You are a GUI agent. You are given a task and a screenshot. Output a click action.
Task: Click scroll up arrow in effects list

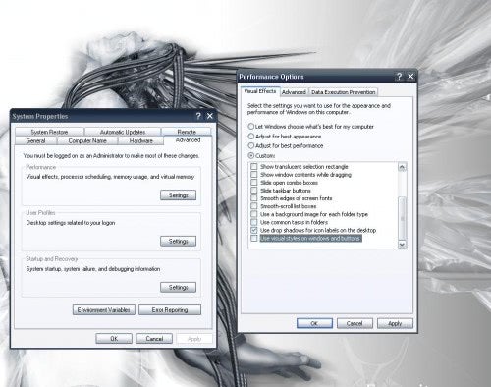(x=402, y=167)
